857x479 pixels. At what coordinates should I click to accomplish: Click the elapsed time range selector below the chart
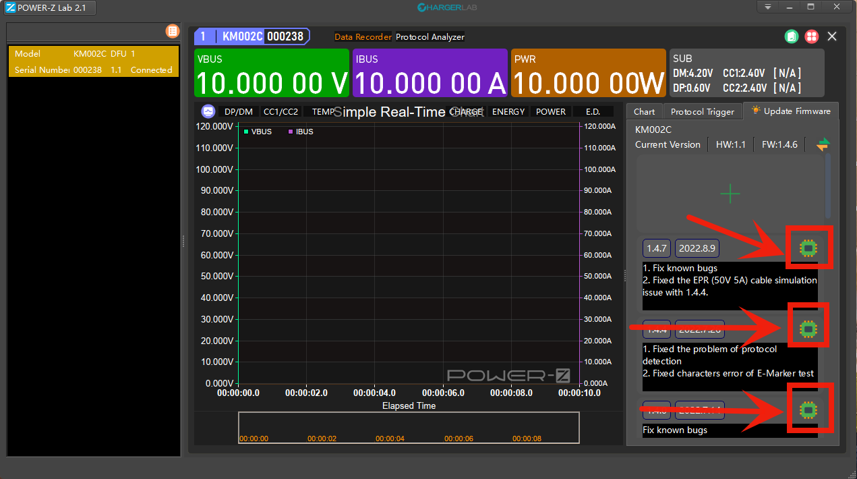click(409, 427)
